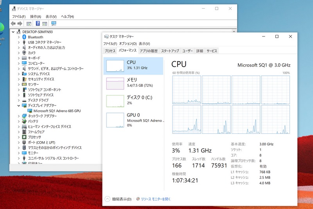The width and height of the screenshot is (313, 209).
Task: Click the バッテリ battery icon
Action: (x=24, y=121)
